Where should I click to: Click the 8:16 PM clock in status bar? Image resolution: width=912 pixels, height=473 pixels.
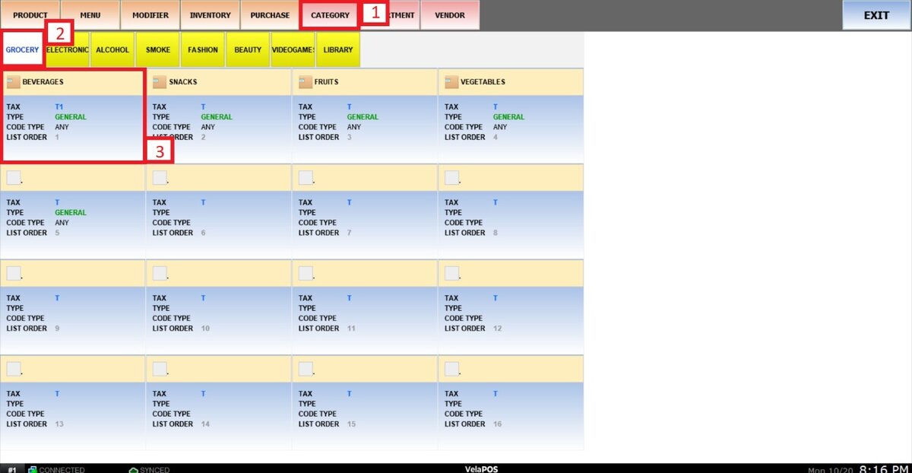pos(884,469)
